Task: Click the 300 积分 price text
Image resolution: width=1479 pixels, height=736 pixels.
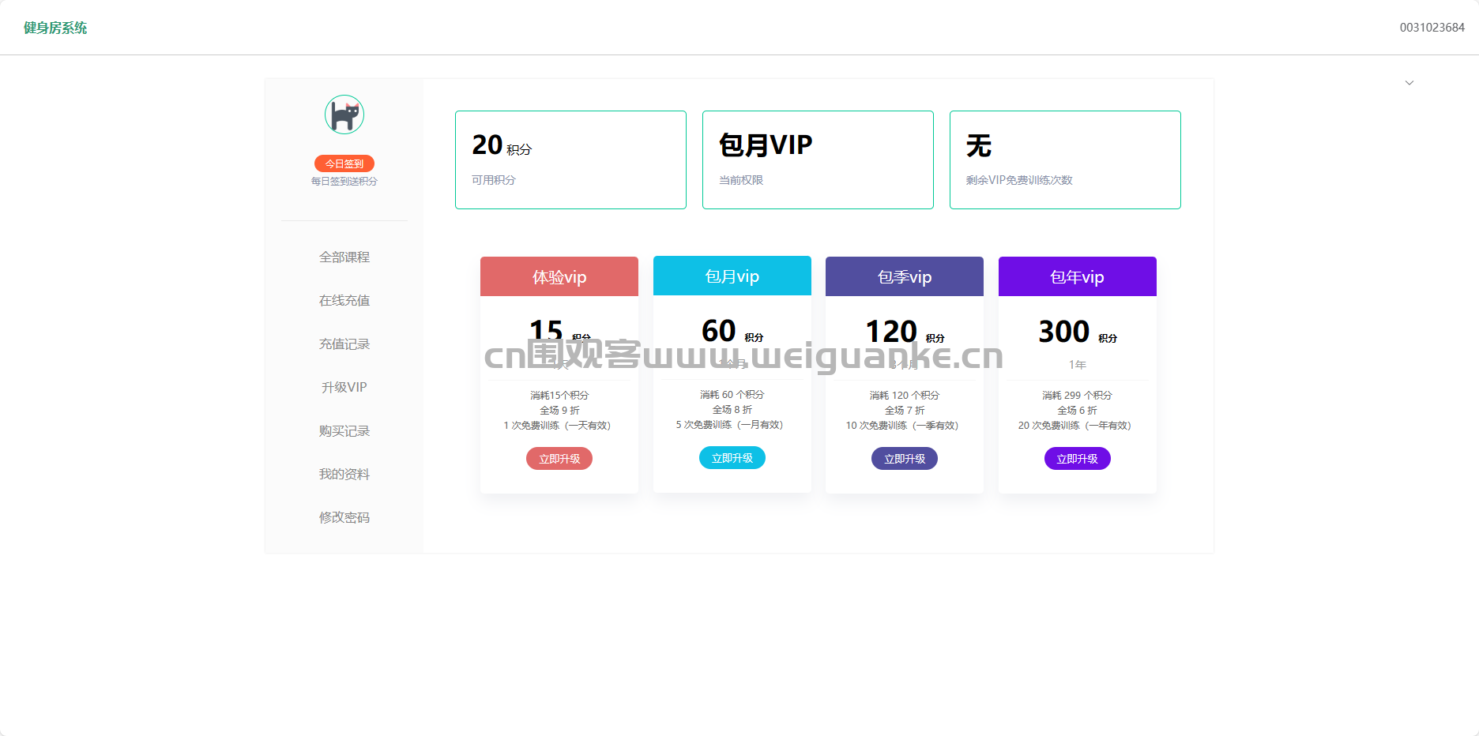Action: [1078, 332]
